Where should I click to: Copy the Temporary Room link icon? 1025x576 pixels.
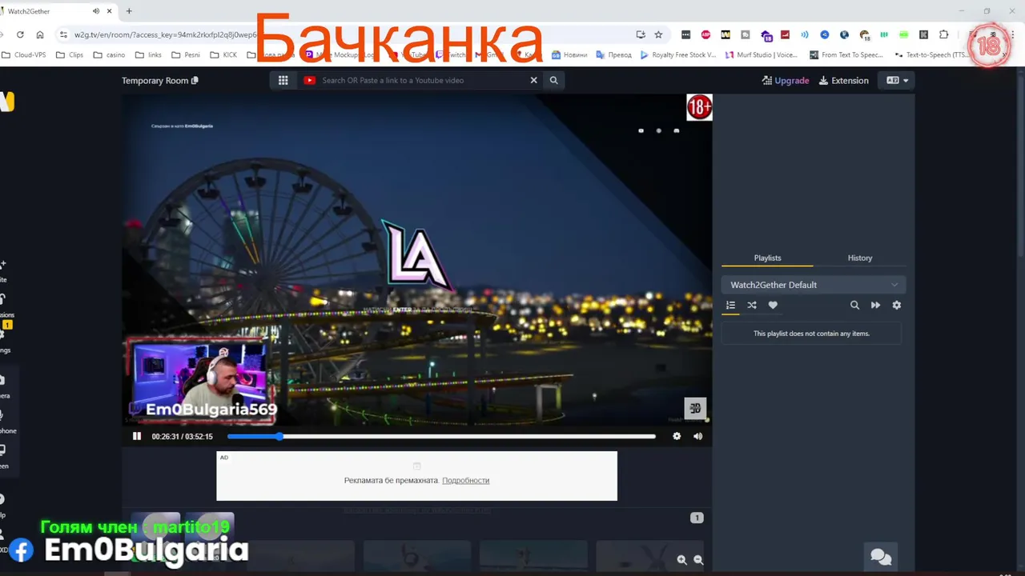point(195,80)
